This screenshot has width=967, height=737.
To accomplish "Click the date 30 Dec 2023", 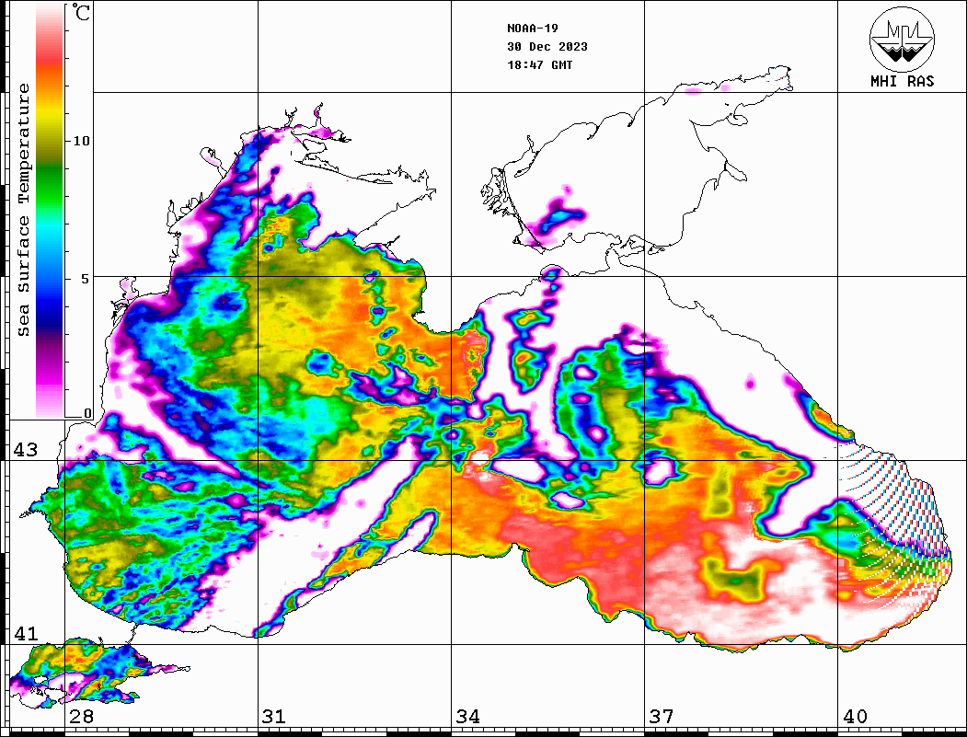I will click(x=547, y=47).
